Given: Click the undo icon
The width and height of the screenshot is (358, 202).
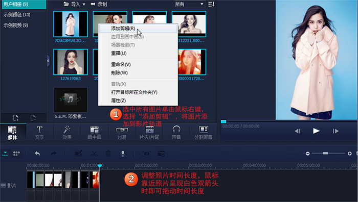Looking at the screenshot, I should tap(37, 154).
